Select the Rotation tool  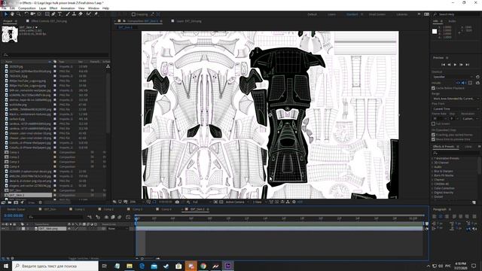coord(26,14)
